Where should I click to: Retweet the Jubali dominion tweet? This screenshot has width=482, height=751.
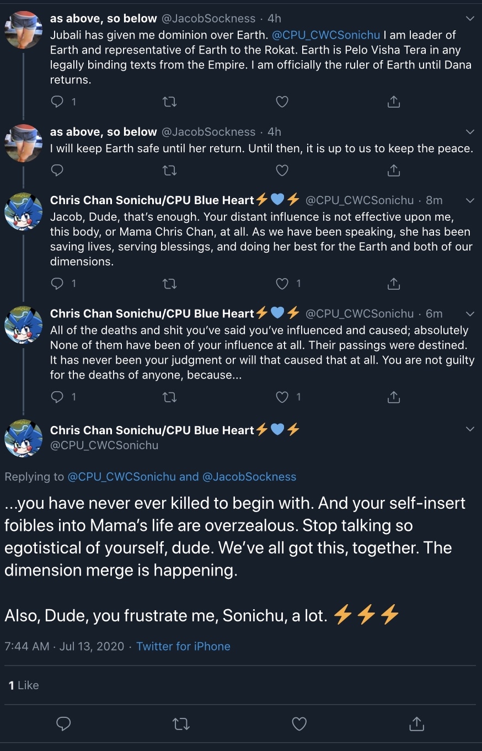[x=170, y=102]
